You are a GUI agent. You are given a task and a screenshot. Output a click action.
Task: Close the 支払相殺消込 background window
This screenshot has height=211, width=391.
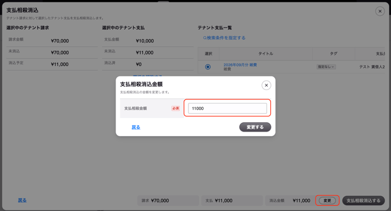click(x=380, y=11)
